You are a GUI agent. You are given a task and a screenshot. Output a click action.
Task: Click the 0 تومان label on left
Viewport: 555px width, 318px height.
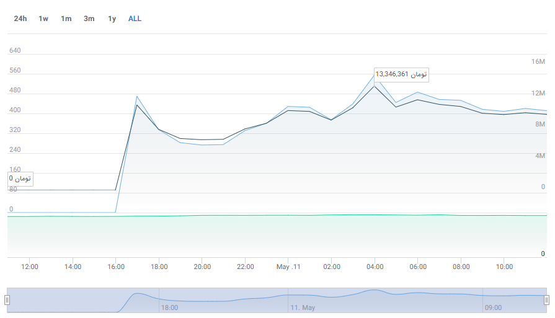pos(20,179)
